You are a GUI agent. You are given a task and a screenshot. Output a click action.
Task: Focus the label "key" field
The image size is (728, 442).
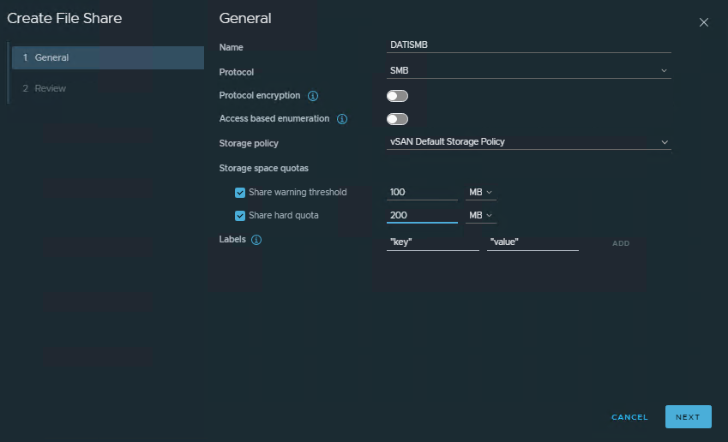click(x=433, y=242)
